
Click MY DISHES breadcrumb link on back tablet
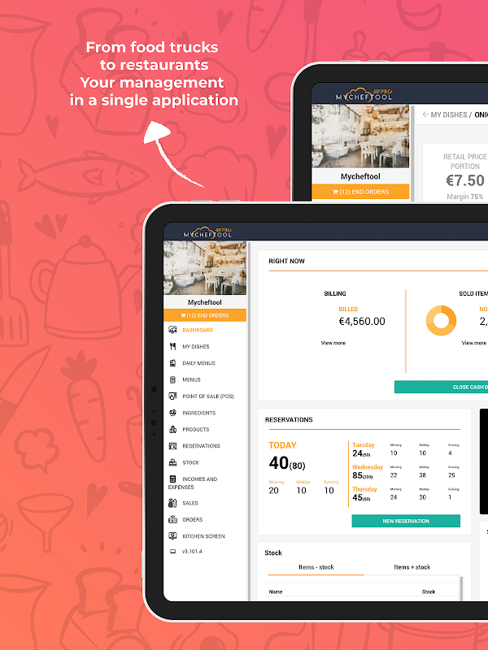point(449,115)
